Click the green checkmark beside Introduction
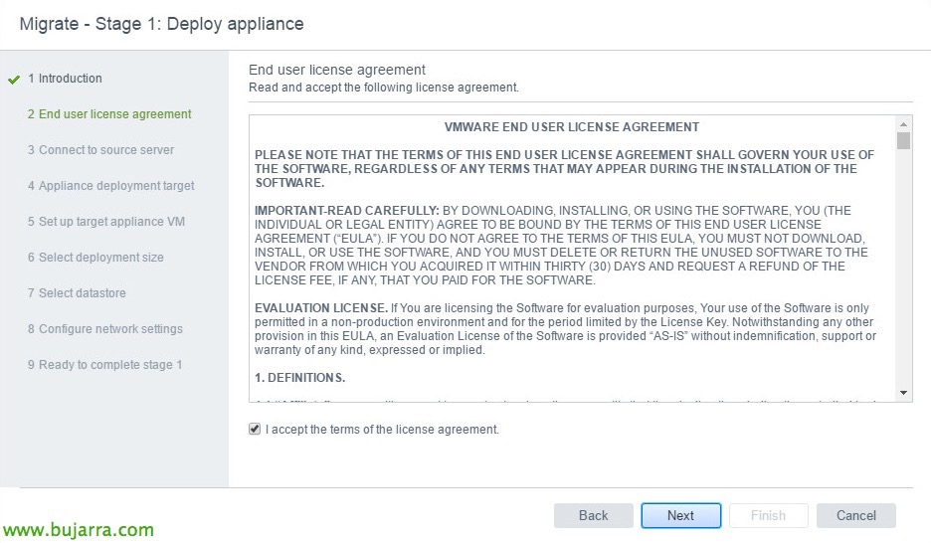Image resolution: width=931 pixels, height=543 pixels. pos(14,80)
